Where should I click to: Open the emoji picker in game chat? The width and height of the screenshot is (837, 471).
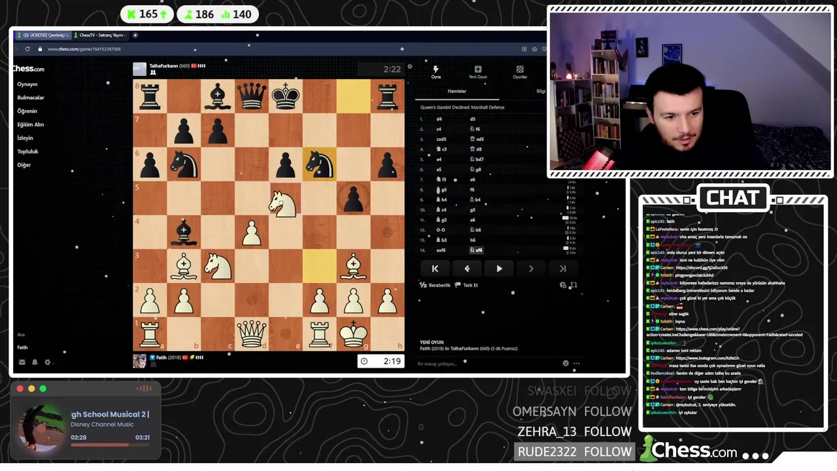click(x=566, y=363)
